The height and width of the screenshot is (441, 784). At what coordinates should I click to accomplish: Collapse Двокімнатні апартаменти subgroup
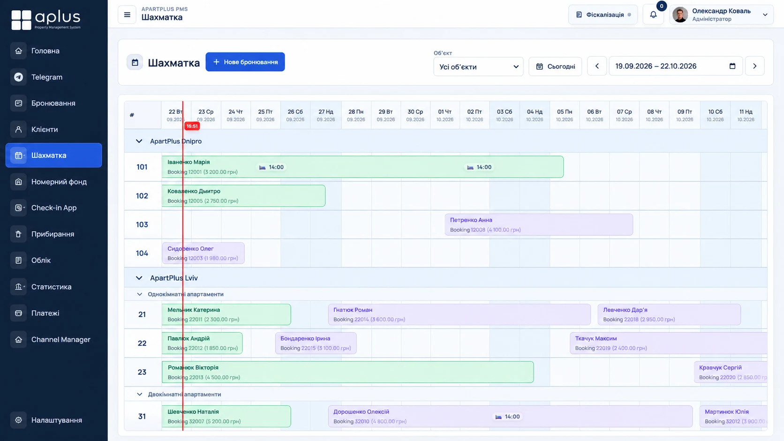139,394
